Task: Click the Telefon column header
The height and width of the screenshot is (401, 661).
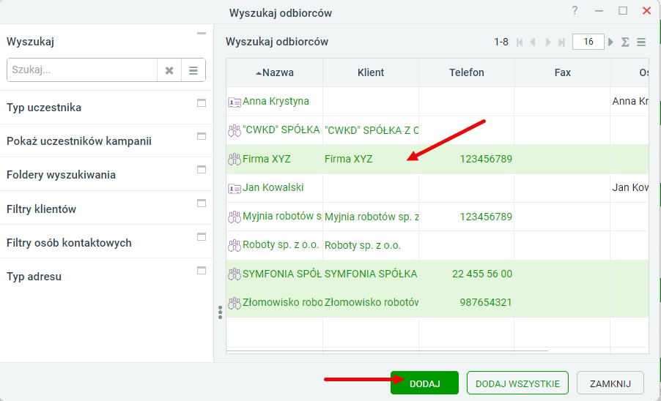Action: click(466, 72)
